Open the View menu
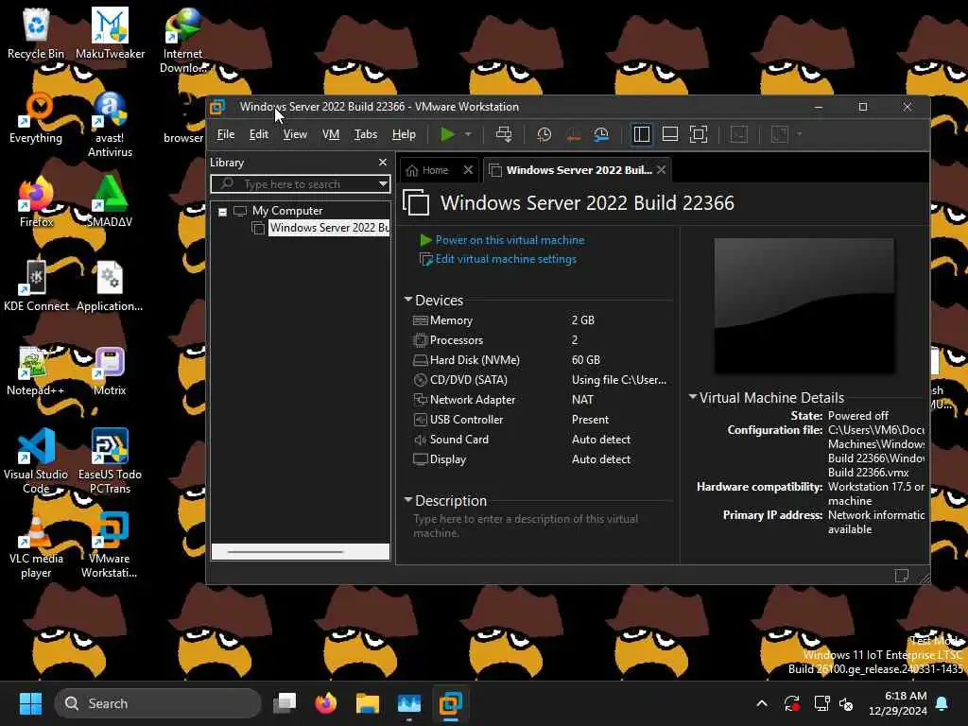Image resolution: width=968 pixels, height=726 pixels. tap(295, 134)
